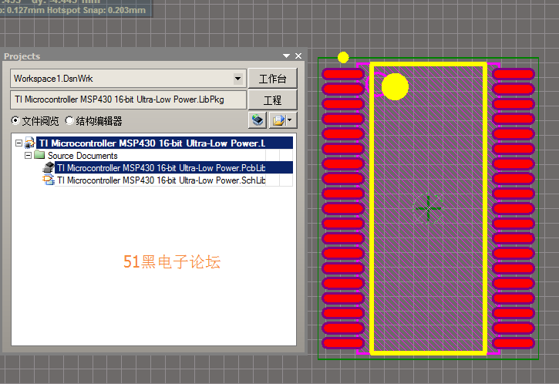559x384 pixels.
Task: Select the LibPkg project root row
Action: (166, 143)
